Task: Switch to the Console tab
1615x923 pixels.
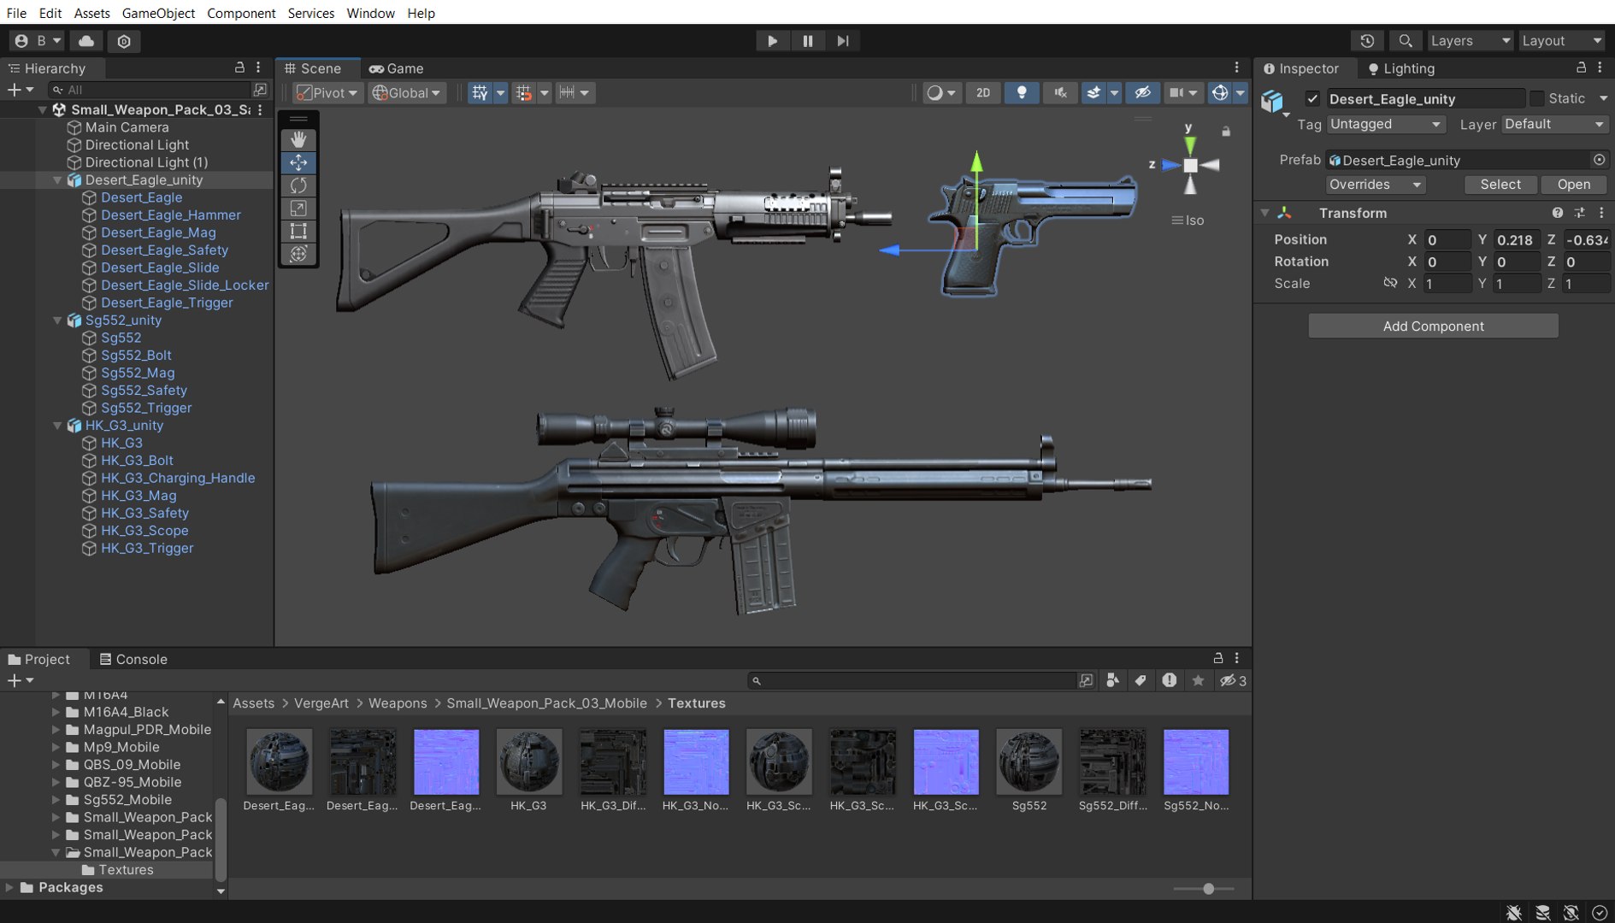Action: tap(133, 659)
